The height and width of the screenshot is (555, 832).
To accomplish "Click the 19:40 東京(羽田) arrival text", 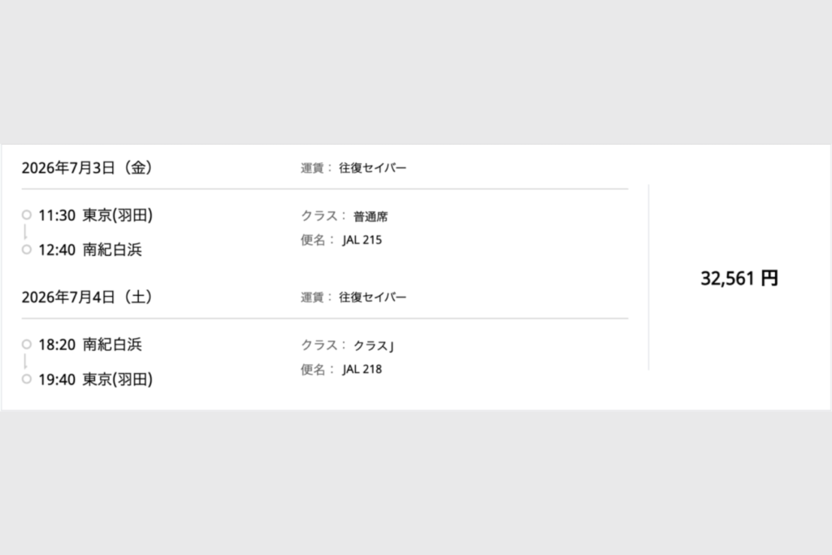I will (96, 379).
